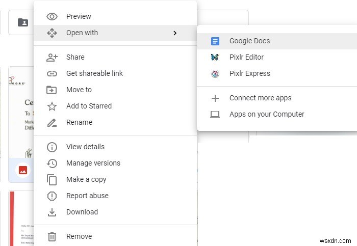Click the Pixlr Editor butterfly icon
The height and width of the screenshot is (246, 357).
click(x=215, y=57)
